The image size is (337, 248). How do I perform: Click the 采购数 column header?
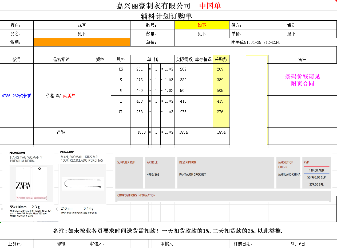[221, 59]
